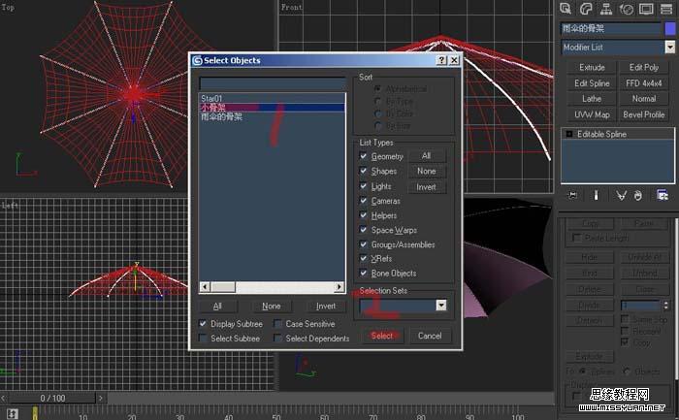Apply Extrude modifier button
This screenshot has height=420, width=679.
pyautogui.click(x=592, y=67)
